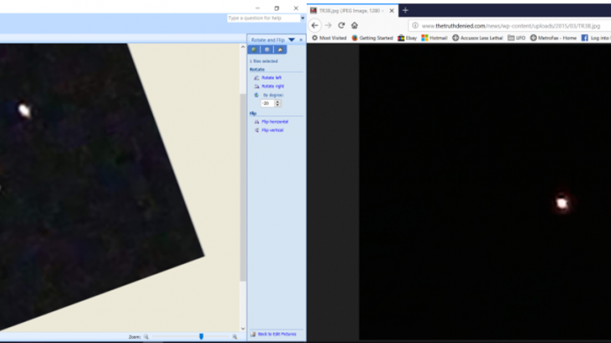Reload the TR3B.jpg page
The width and height of the screenshot is (611, 343).
pos(341,25)
